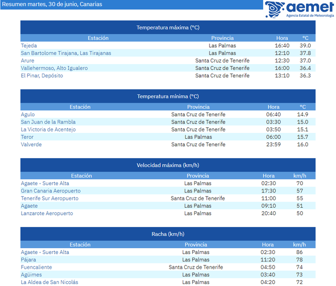
Task: Open La Victoria de Acentejo station
Action: tap(48, 129)
